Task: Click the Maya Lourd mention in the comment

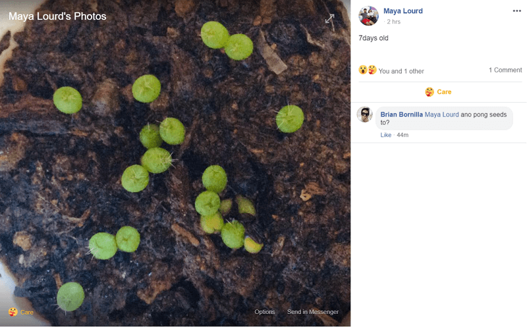Action: 441,114
